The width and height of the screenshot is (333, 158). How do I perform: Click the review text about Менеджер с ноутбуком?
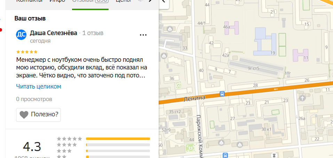point(81,68)
